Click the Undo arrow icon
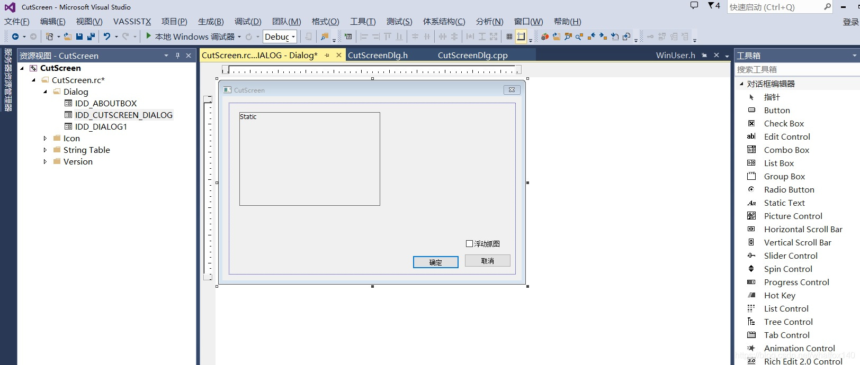Viewport: 860px width, 365px height. coord(107,36)
